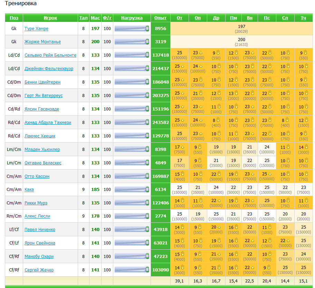This screenshot has width=315, height=288.
Task: Click the arrow icon in Отто Кассин's Др cell
Action: pos(219,174)
